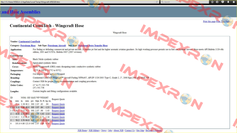This screenshot has width=237, height=133.
Task: Open the About JGB footer link
Action: (x=118, y=130)
